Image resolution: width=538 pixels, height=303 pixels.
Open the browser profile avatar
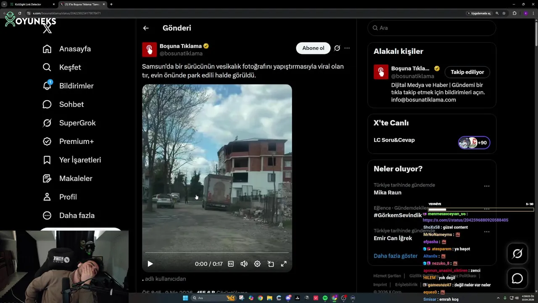click(x=525, y=13)
